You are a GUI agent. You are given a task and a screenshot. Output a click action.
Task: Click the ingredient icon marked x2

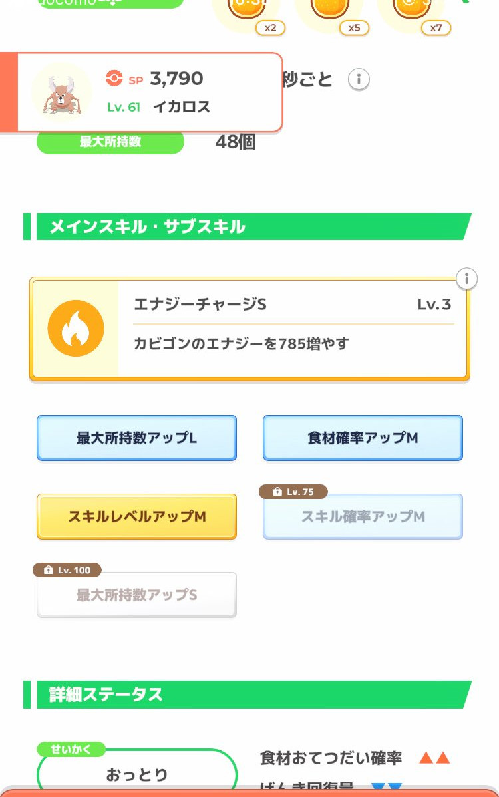click(238, 8)
